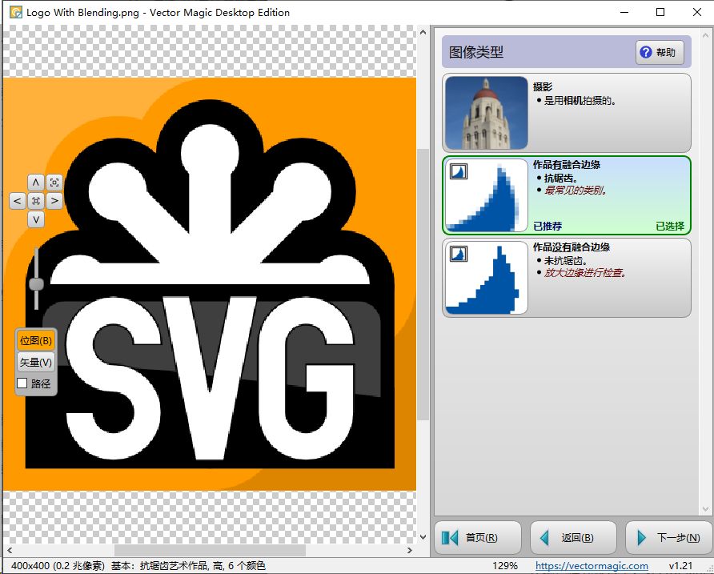This screenshot has width=714, height=574.
Task: Click the 基本: 抗锯齿艺术作品 status text
Action: (188, 566)
